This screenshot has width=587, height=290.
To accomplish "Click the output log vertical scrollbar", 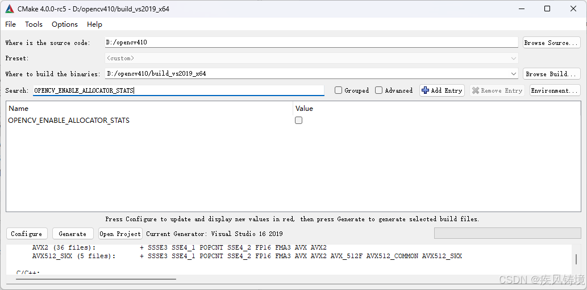I will pyautogui.click(x=577, y=259).
